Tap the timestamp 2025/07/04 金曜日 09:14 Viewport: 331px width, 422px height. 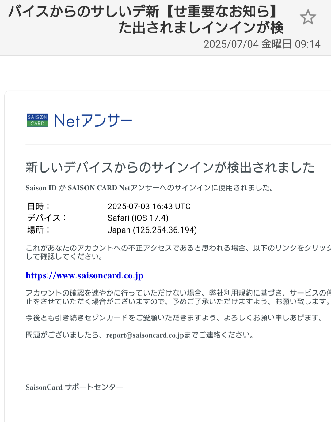(x=262, y=44)
